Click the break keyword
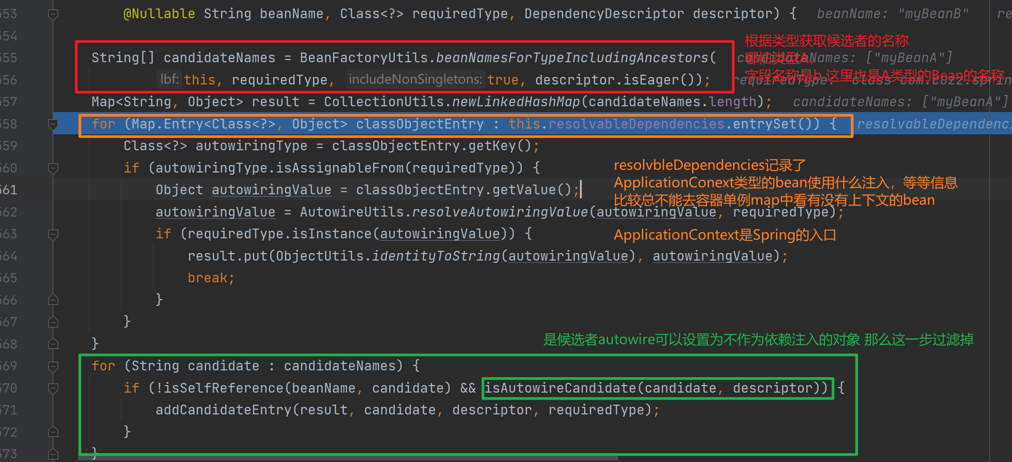Viewport: 1012px width, 462px height. click(207, 278)
